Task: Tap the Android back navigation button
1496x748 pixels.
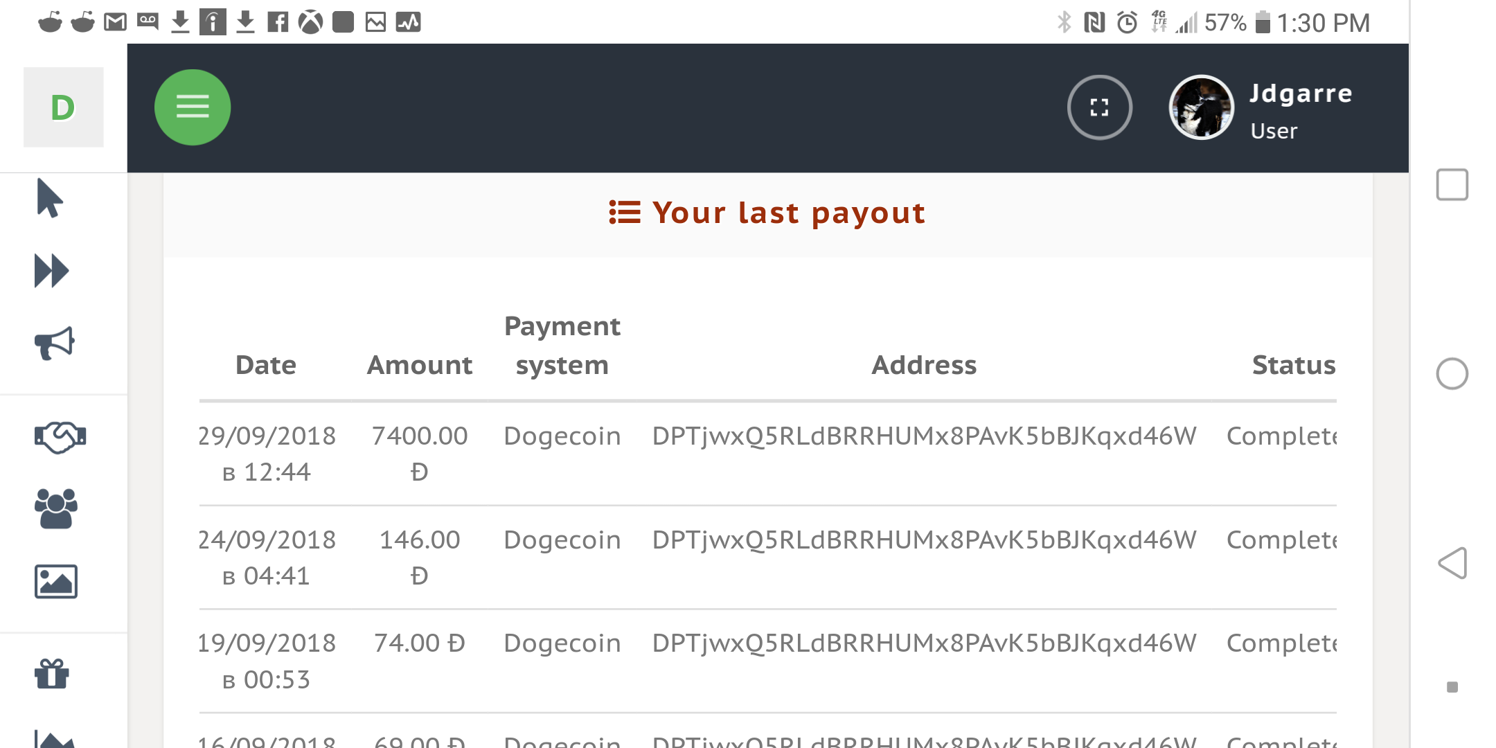Action: pos(1452,563)
